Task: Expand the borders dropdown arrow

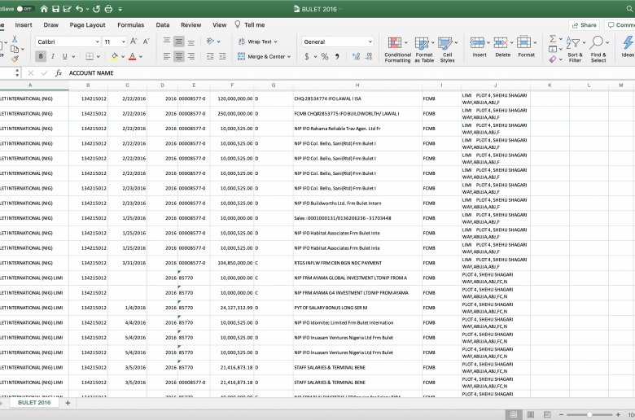Action: pyautogui.click(x=98, y=57)
